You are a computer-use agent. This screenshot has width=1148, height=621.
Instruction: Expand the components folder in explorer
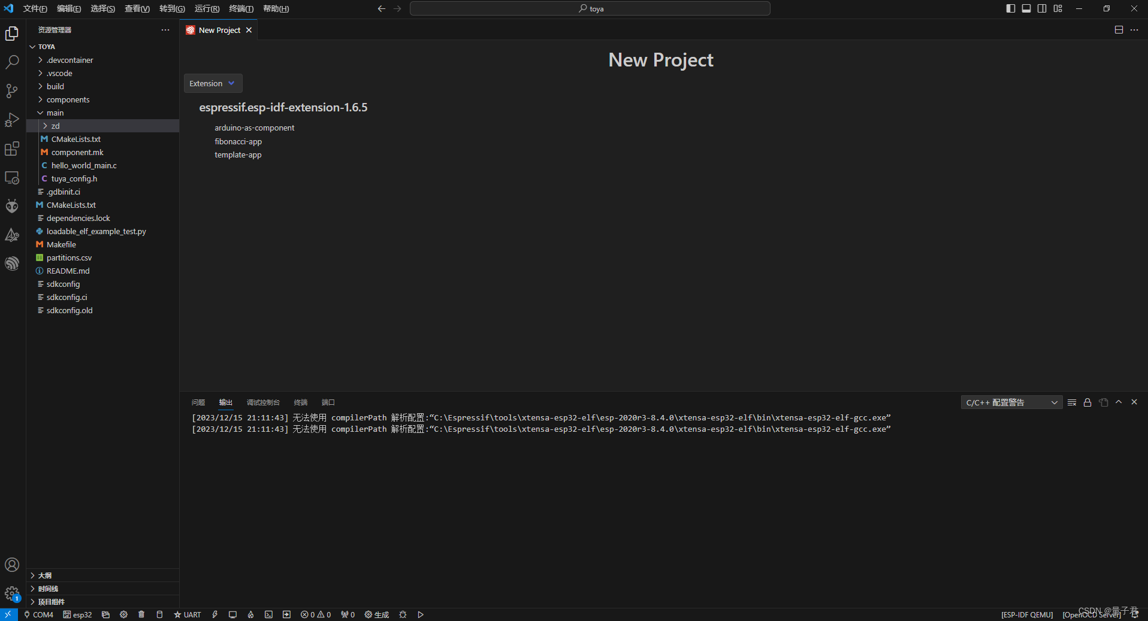click(x=68, y=99)
